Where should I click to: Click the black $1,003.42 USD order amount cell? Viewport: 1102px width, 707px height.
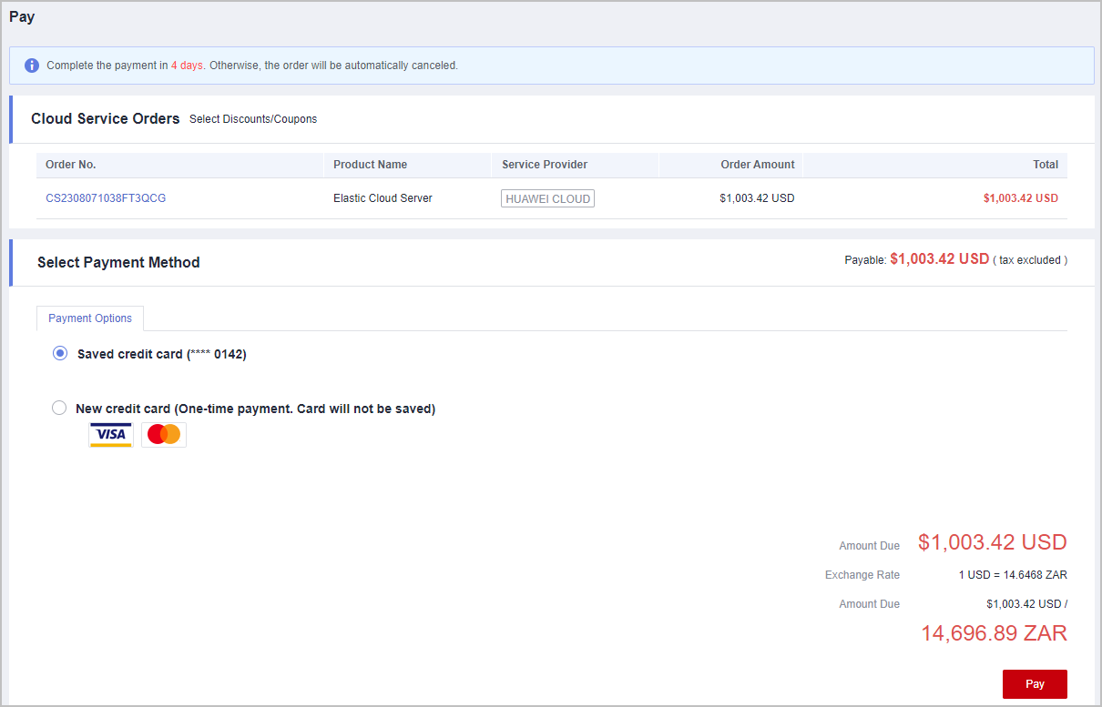click(x=757, y=198)
